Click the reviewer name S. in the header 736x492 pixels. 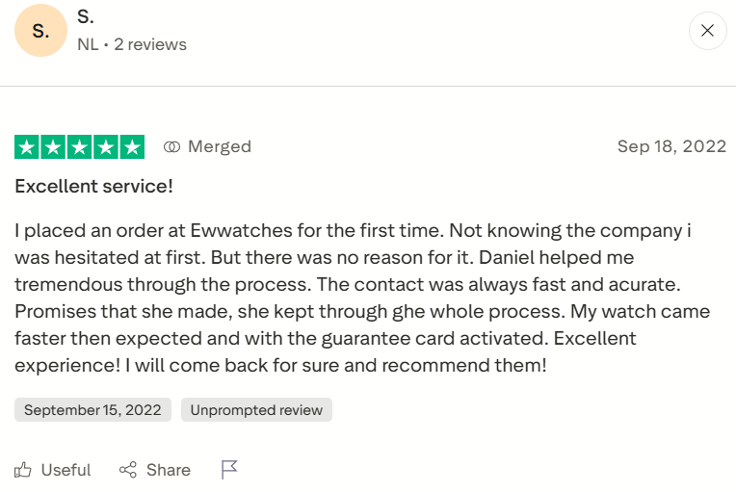coord(86,17)
